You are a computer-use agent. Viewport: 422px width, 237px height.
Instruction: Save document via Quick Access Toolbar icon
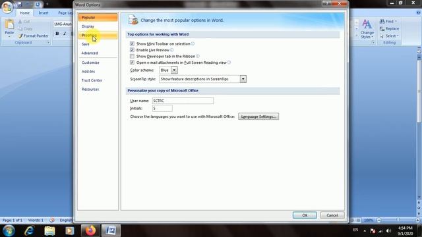point(20,5)
